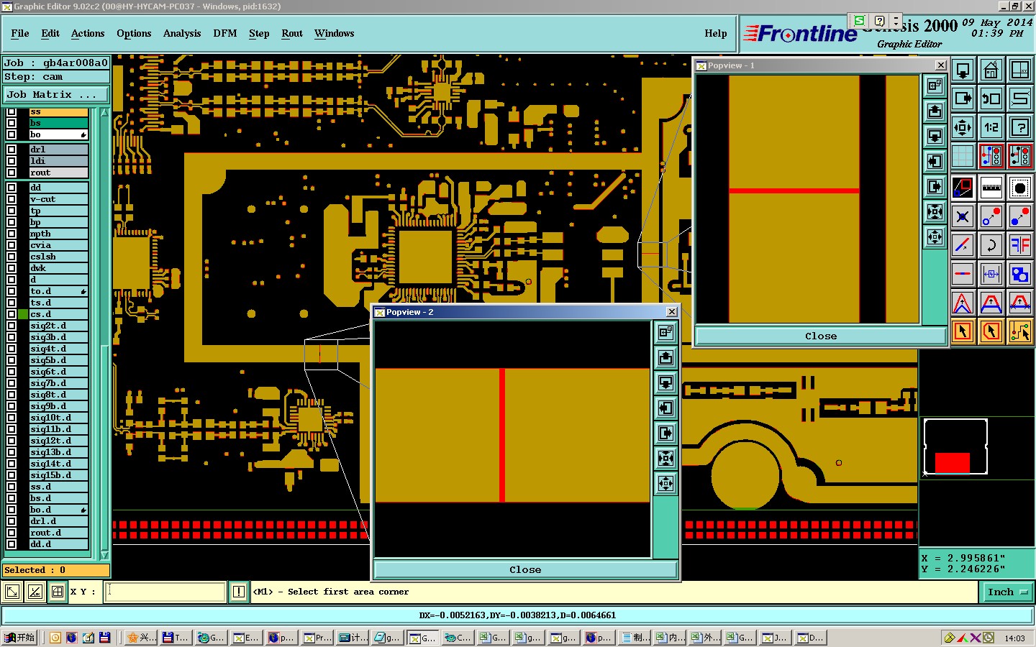Select the red-blue diagonal line tool
1036x647 pixels.
tap(963, 245)
